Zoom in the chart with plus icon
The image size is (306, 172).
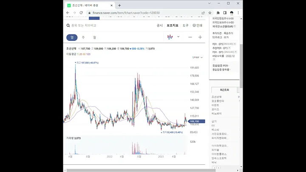[200, 37]
